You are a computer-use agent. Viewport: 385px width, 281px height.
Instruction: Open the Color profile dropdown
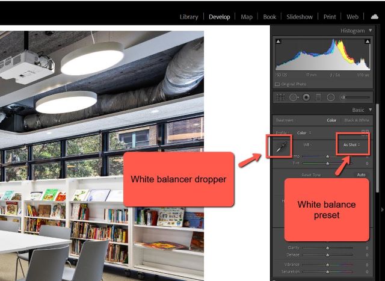tap(303, 132)
